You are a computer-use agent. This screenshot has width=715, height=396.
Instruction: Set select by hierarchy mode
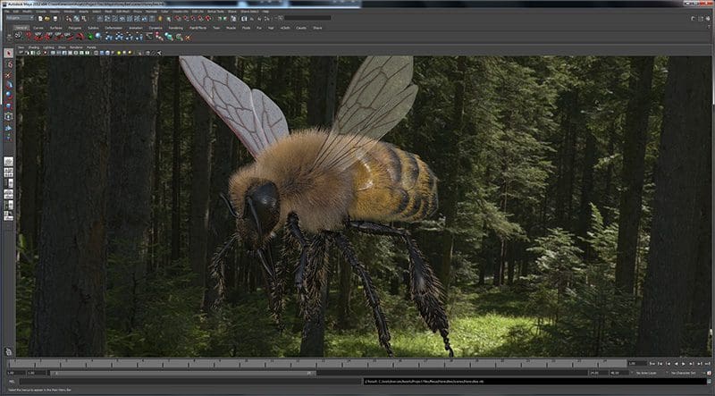coord(69,19)
